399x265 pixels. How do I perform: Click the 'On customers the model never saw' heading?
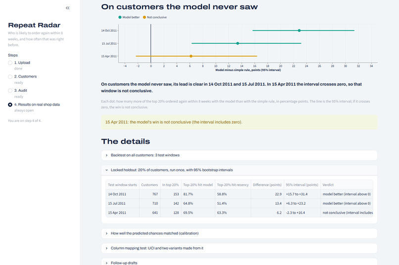coord(179,7)
